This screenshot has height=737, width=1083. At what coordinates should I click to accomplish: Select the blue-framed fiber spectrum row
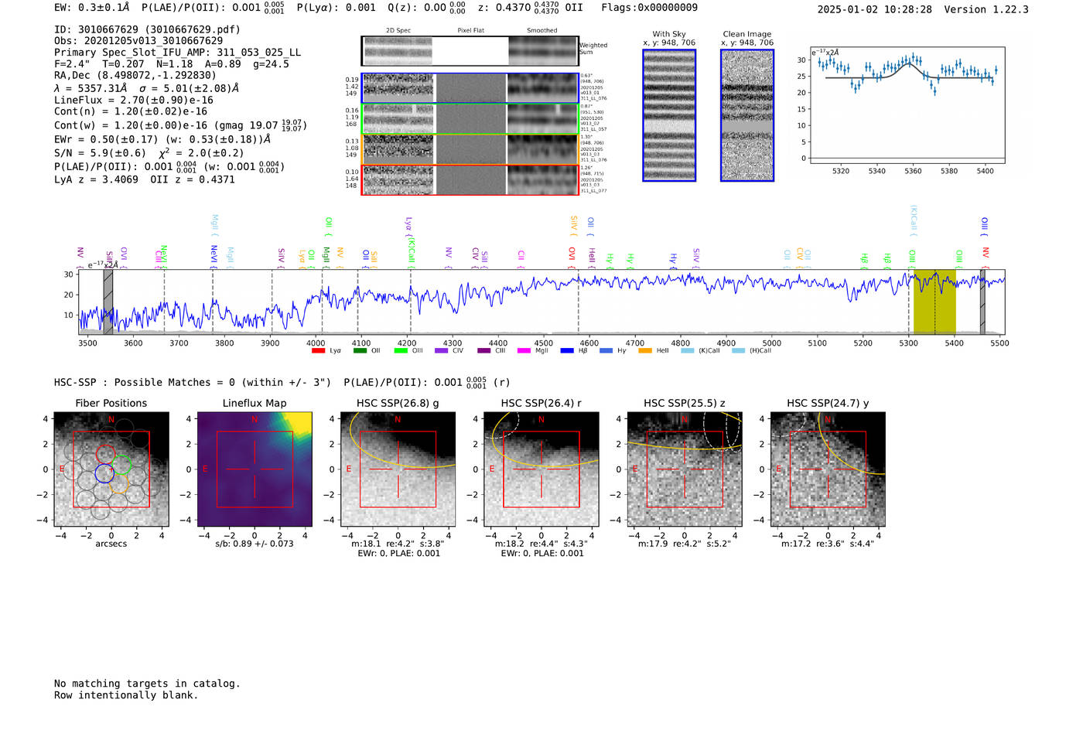(470, 88)
